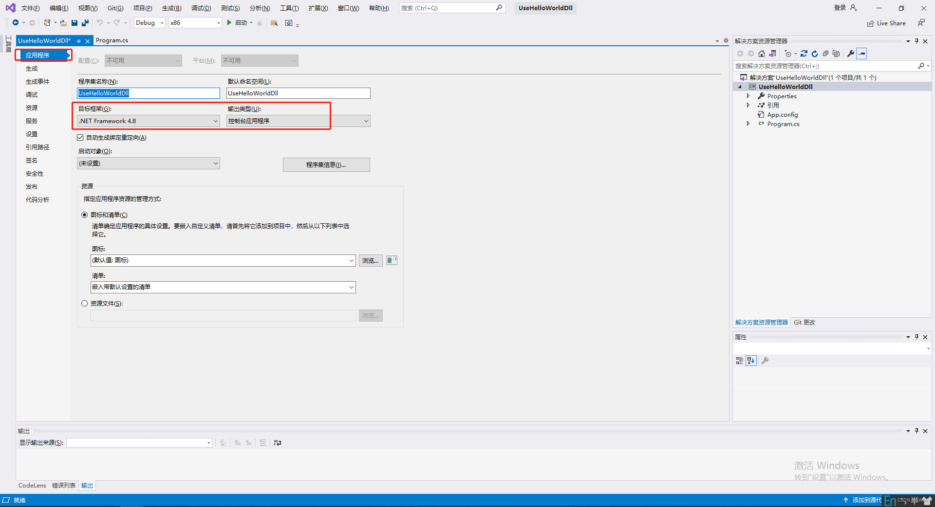Viewport: 935px width, 507px height.
Task: Toggle the Word Wrap icon in Output toolbar
Action: coord(278,443)
